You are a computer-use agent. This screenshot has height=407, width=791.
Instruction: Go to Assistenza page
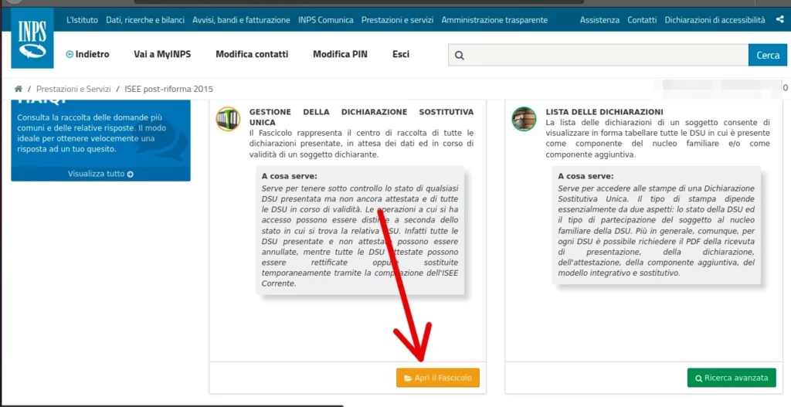(x=599, y=20)
